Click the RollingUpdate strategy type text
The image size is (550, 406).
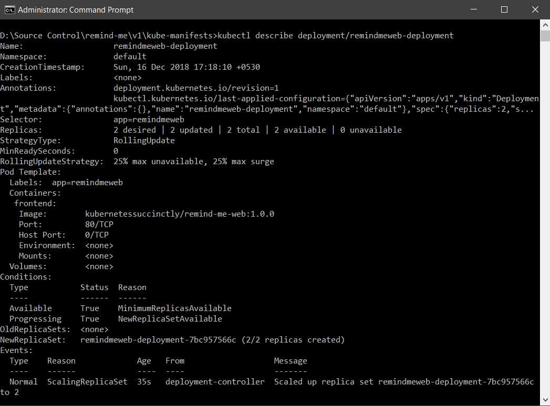[x=139, y=140]
